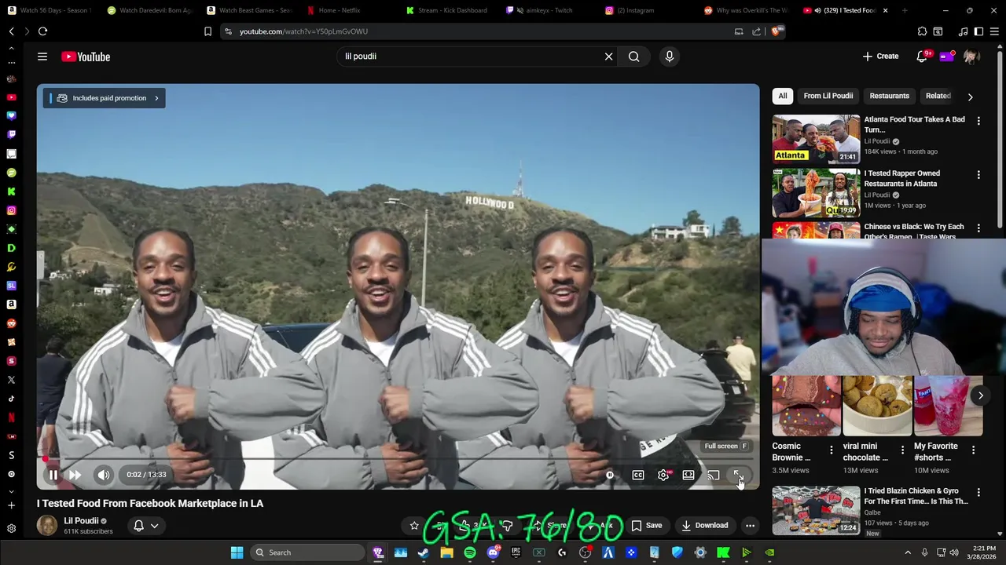Pause the playing video
1006x565 pixels.
(x=53, y=475)
